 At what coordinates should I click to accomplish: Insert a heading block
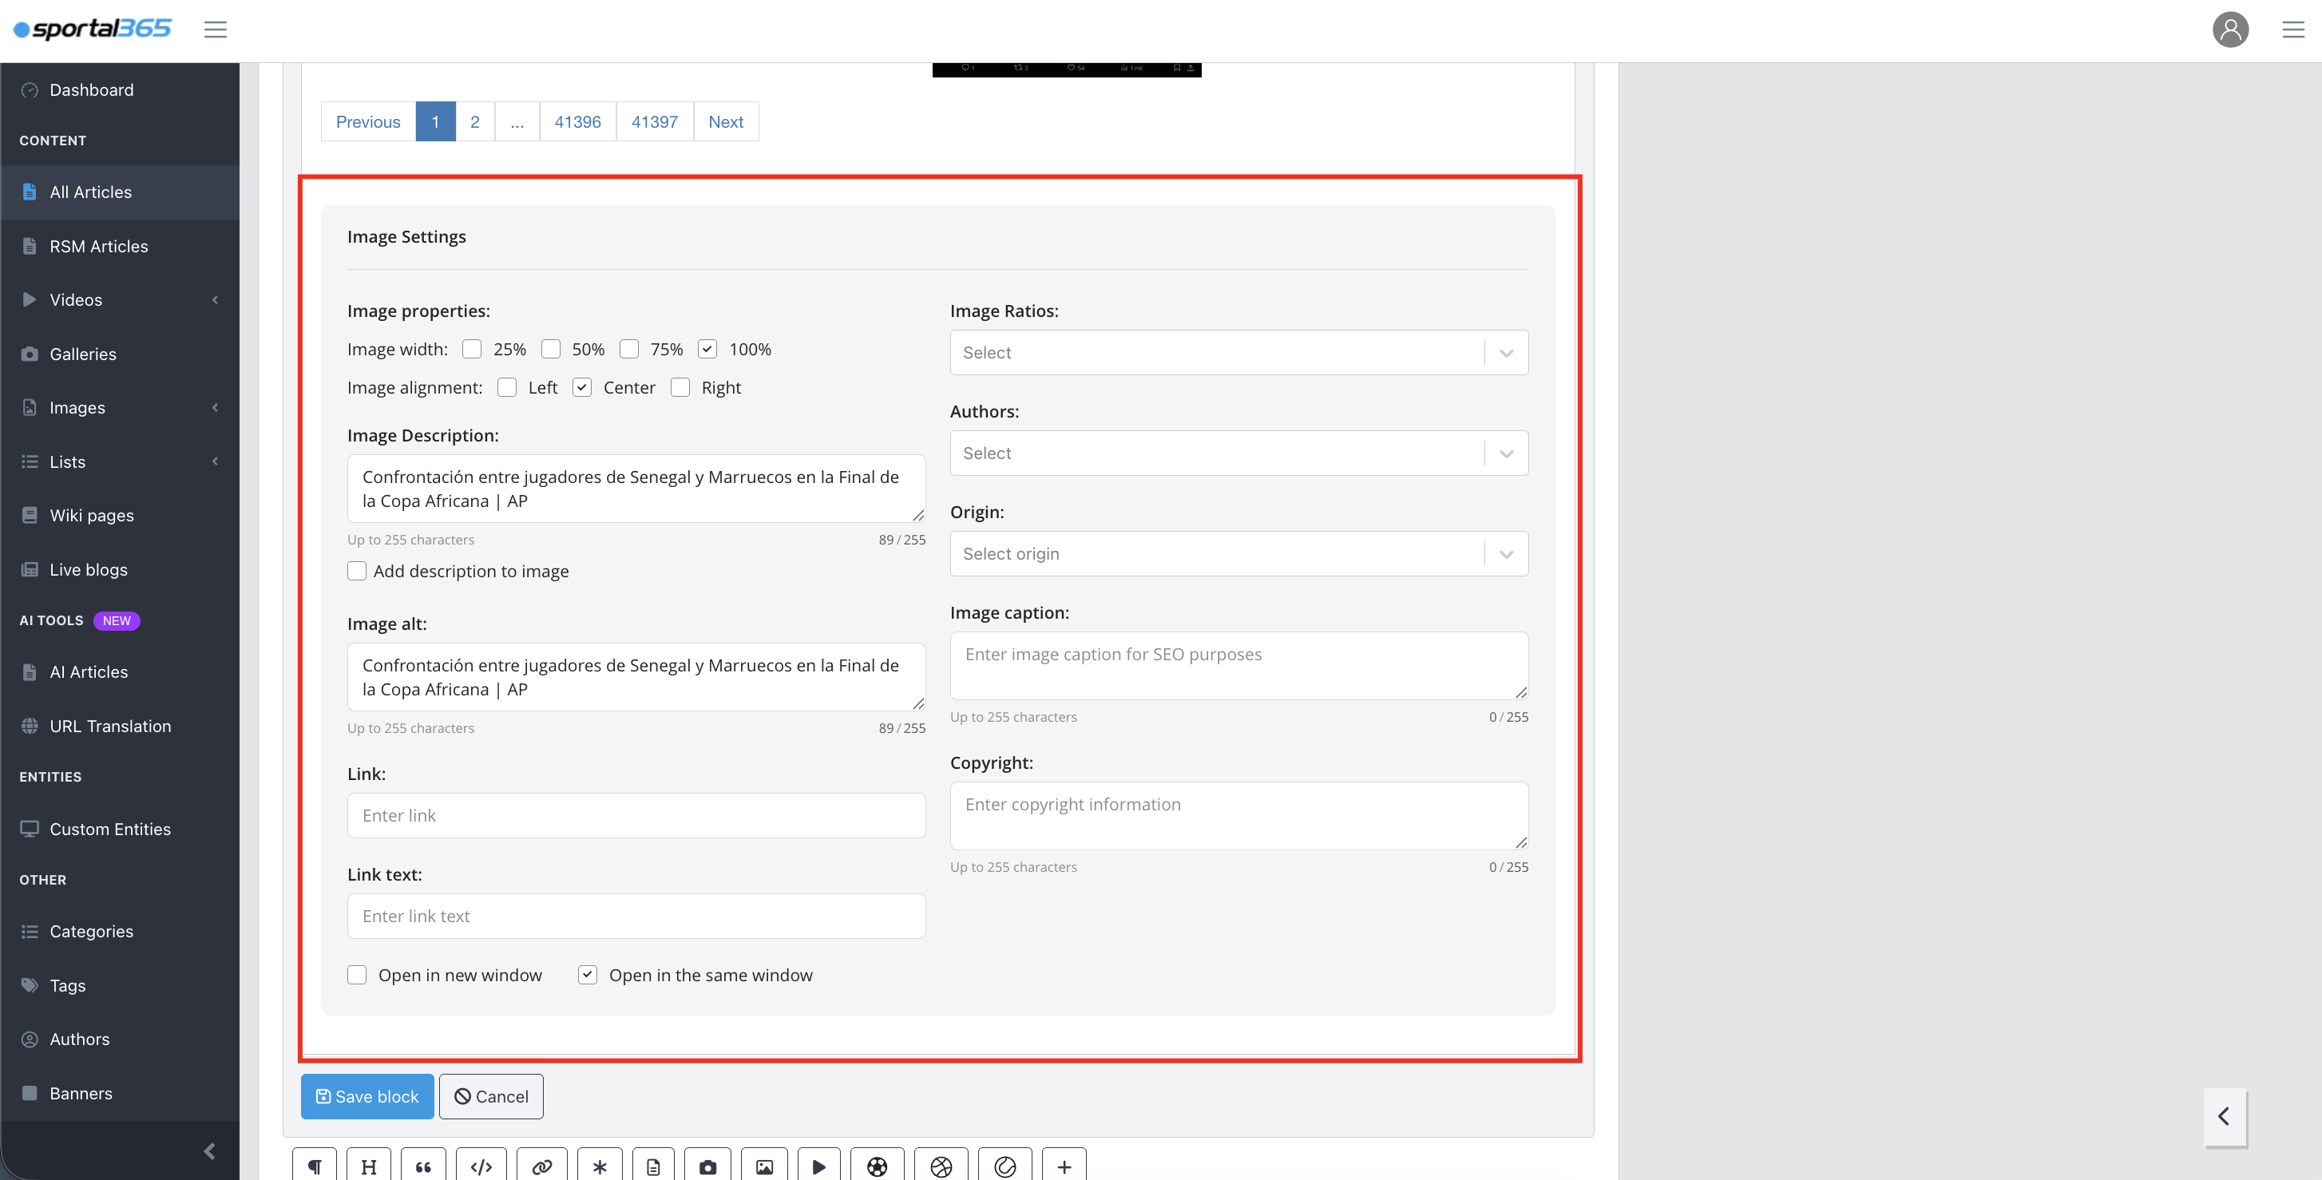click(368, 1165)
